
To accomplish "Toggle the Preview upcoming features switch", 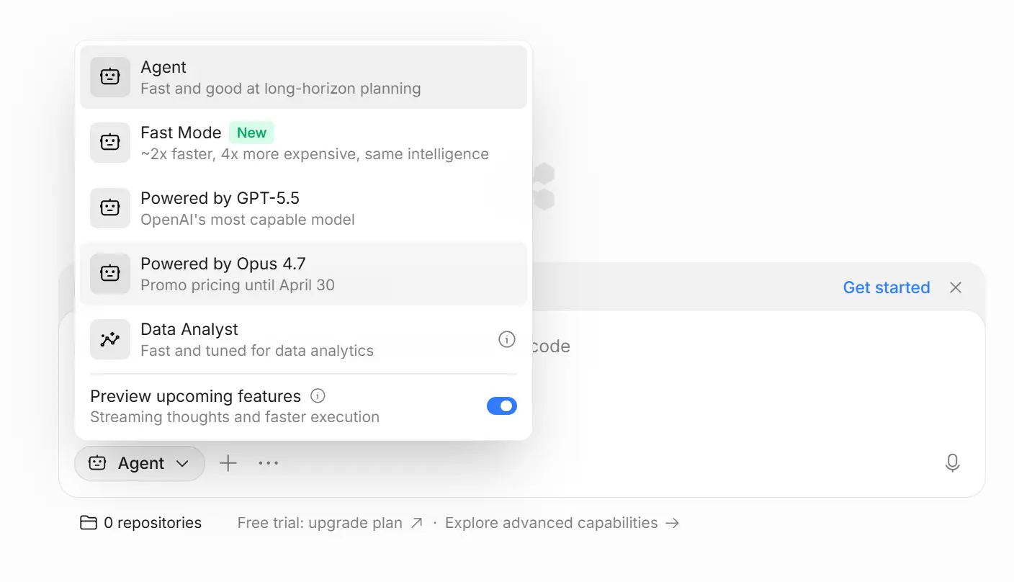I will click(502, 406).
